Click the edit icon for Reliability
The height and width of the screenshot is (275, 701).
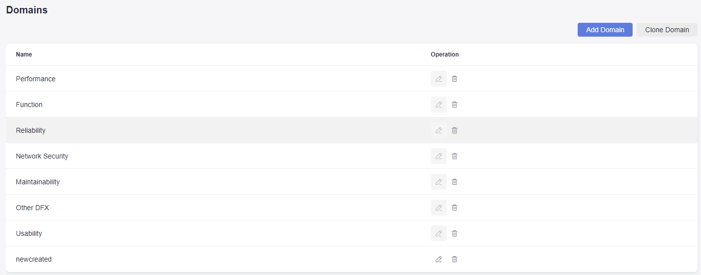tap(438, 130)
